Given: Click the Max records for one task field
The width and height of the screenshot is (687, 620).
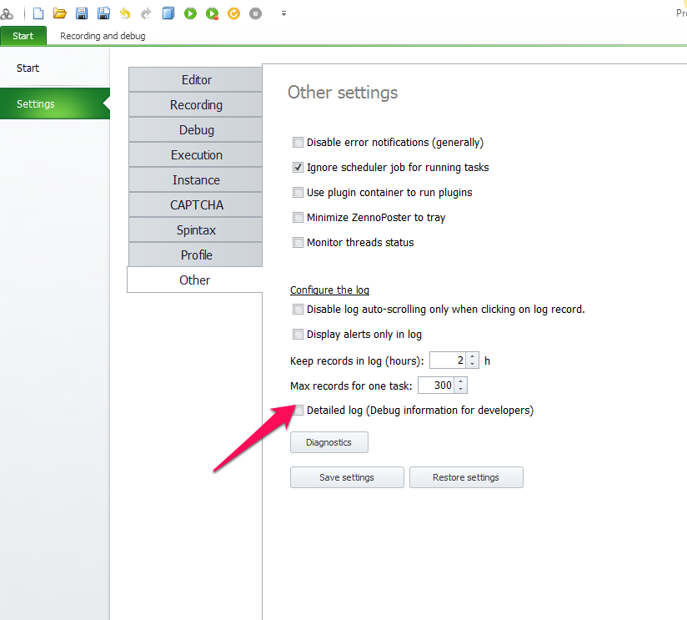Looking at the screenshot, I should coord(436,386).
